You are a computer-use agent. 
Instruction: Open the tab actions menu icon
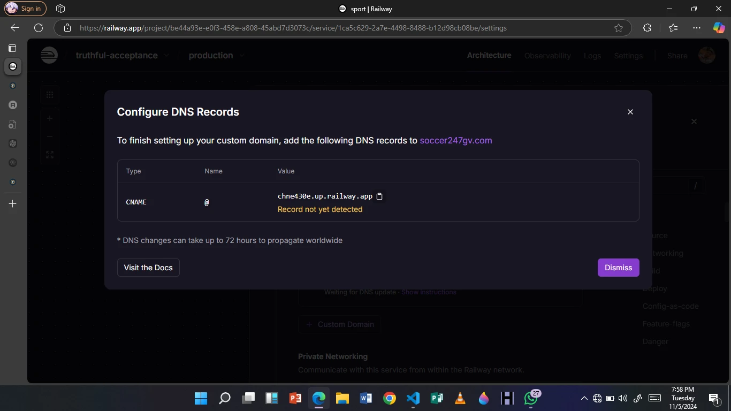coord(12,48)
